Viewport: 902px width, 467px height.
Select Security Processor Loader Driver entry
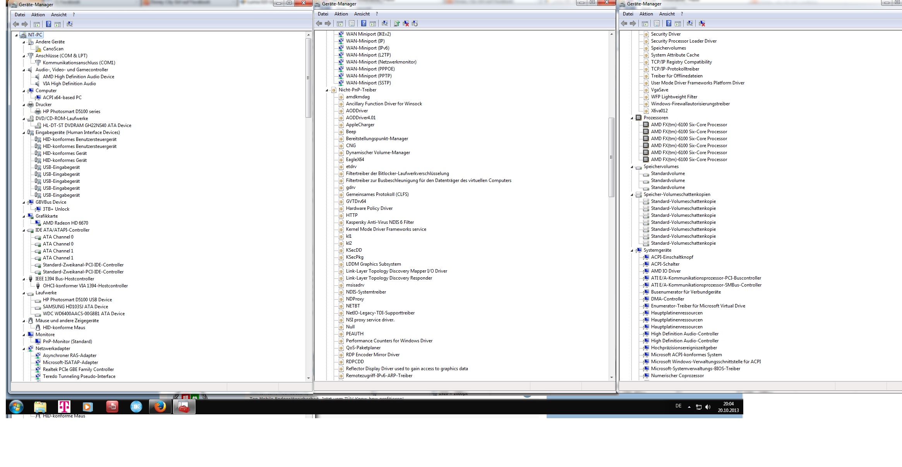[x=684, y=41]
